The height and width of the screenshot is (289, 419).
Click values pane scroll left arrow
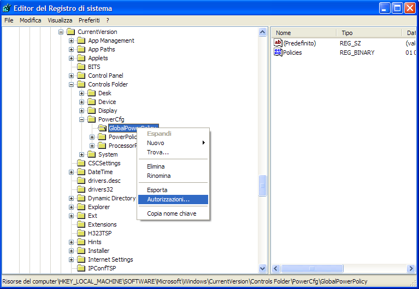276,268
